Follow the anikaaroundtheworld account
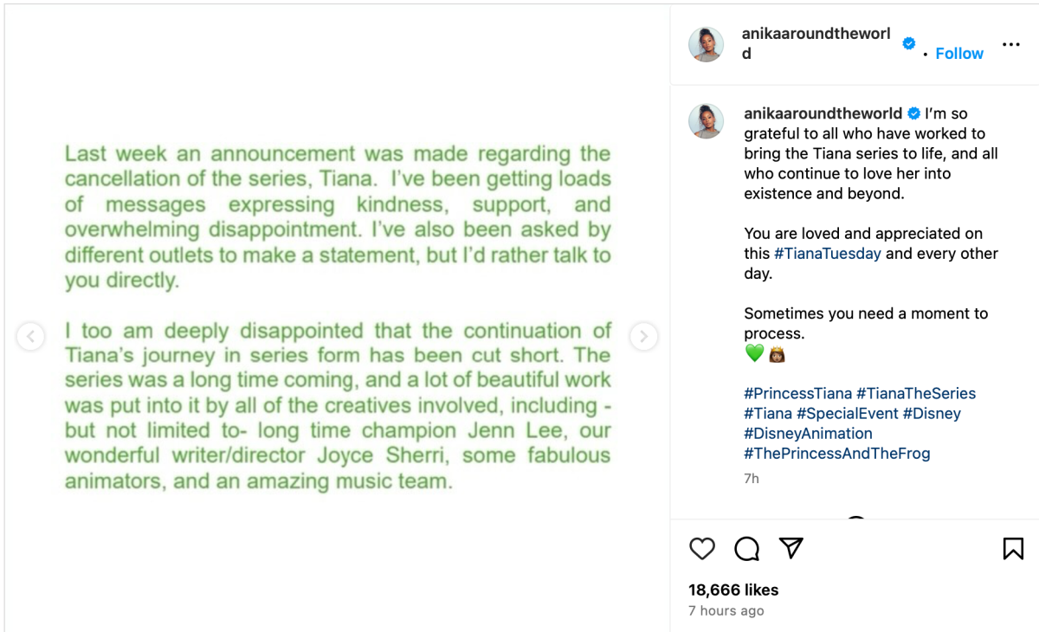This screenshot has height=632, width=1039. [959, 54]
